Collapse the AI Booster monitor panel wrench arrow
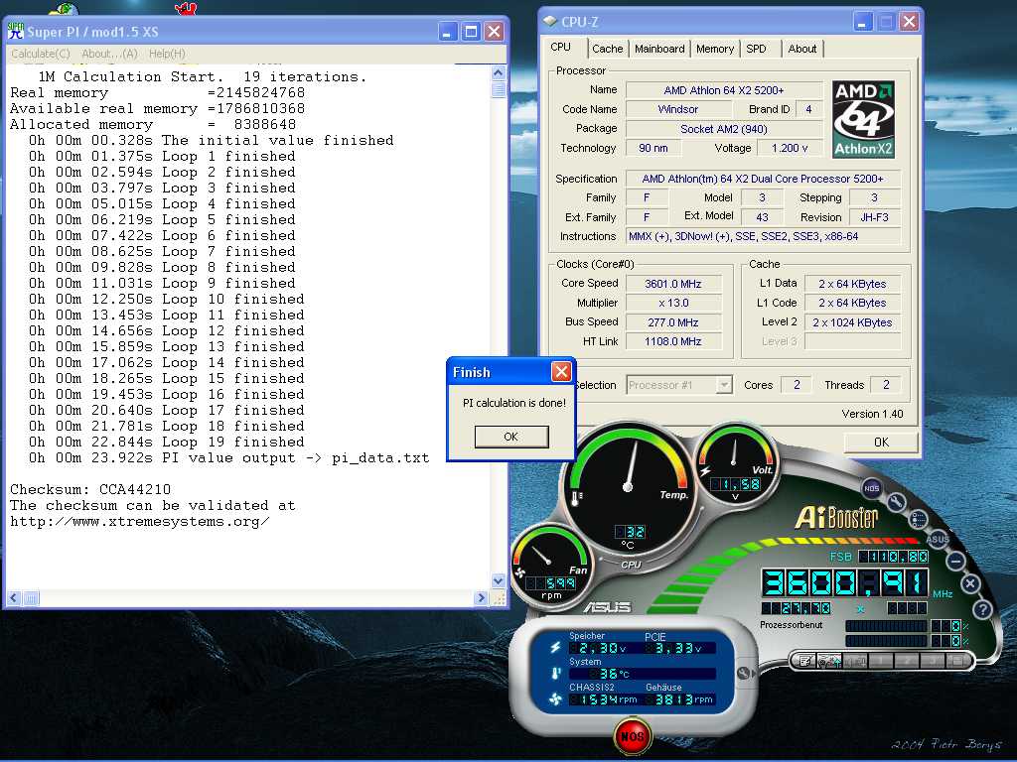The height and width of the screenshot is (762, 1017). point(745,674)
